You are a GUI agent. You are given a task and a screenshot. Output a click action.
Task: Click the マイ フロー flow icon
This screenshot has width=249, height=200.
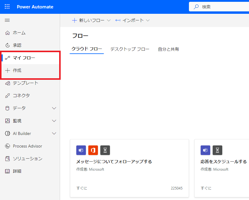(x=8, y=58)
